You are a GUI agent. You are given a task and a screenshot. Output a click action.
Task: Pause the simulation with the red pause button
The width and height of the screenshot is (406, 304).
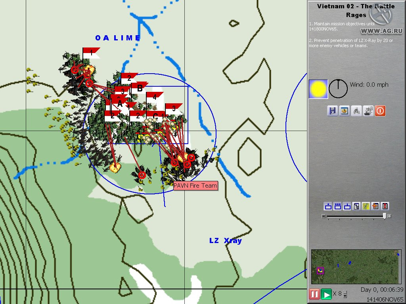coord(314,294)
